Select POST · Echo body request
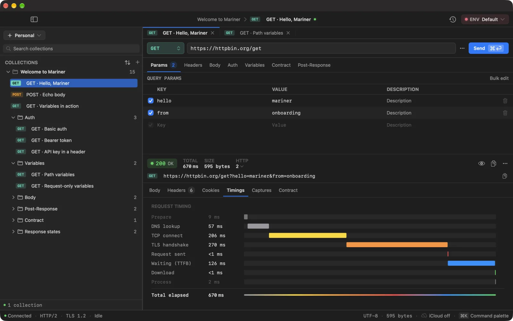Viewport: 513px width, 321px height. [x=74, y=95]
